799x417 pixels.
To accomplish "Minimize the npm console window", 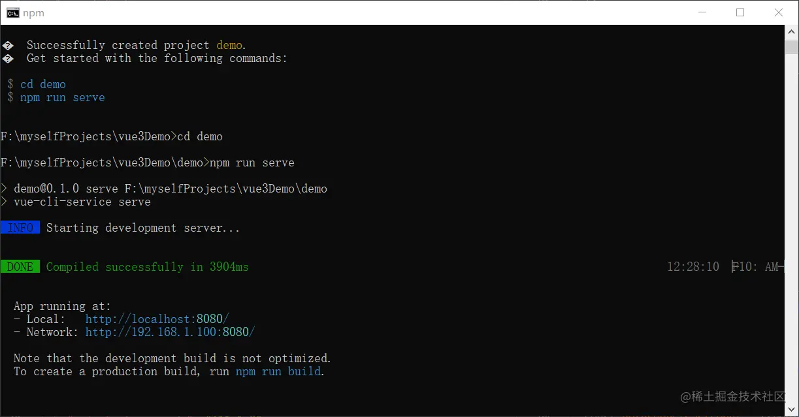I will (x=702, y=12).
